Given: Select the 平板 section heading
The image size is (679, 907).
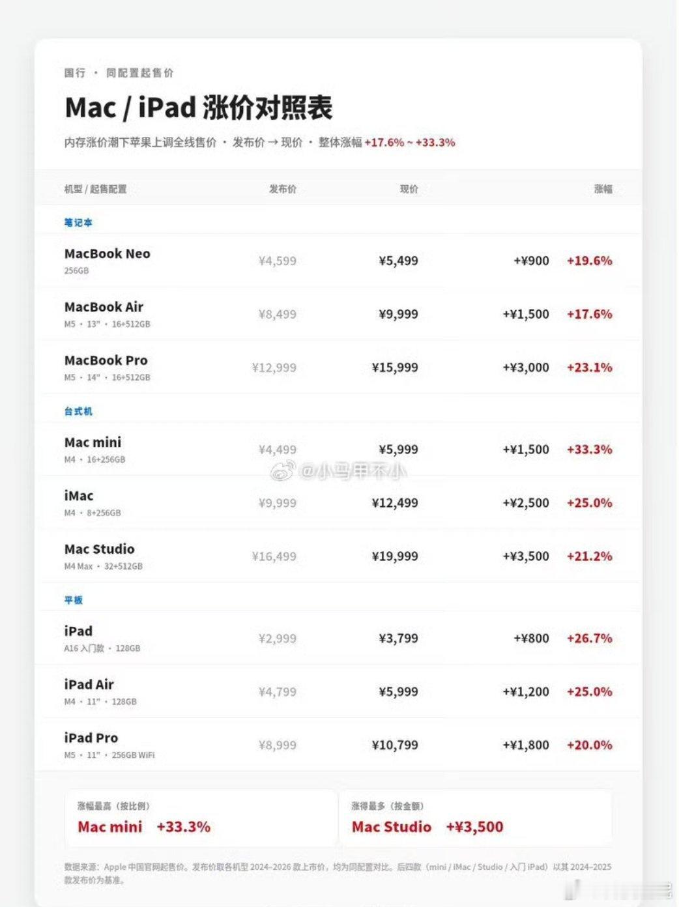Looking at the screenshot, I should (x=74, y=600).
